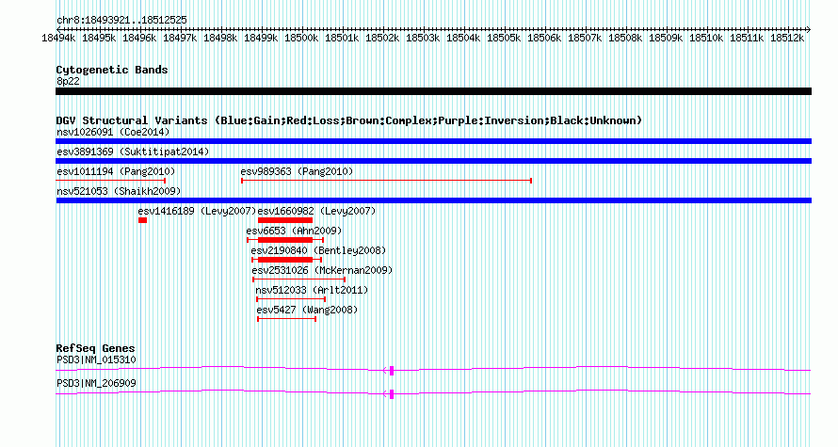Click the 8p22 band label
The height and width of the screenshot is (447, 838).
pyautogui.click(x=68, y=81)
